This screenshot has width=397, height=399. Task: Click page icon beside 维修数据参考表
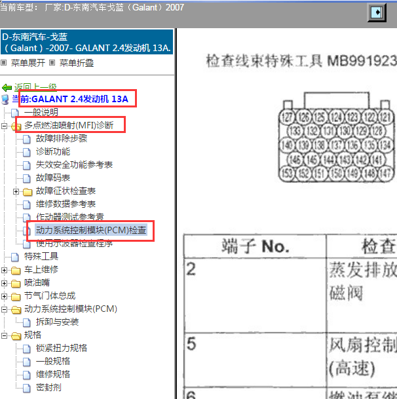(27, 204)
